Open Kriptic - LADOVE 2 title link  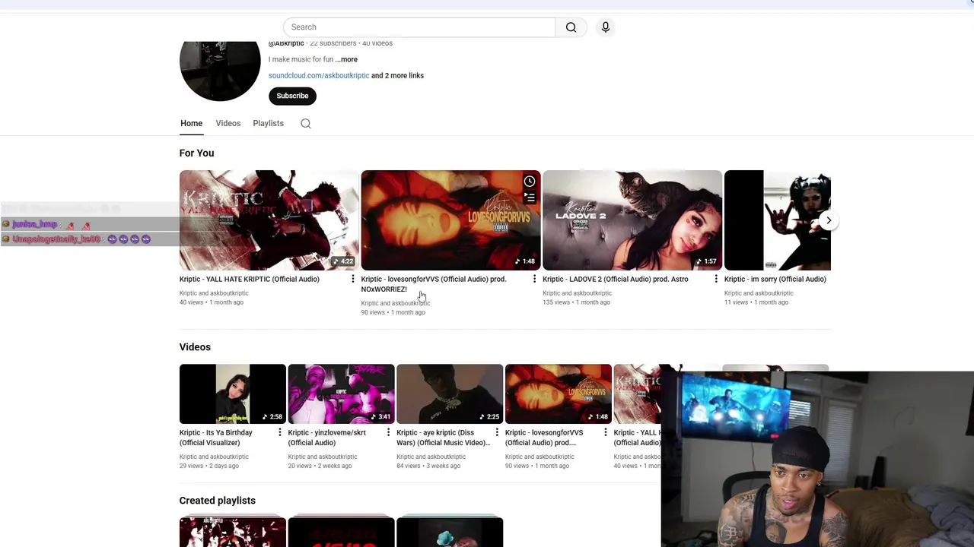pyautogui.click(x=616, y=280)
